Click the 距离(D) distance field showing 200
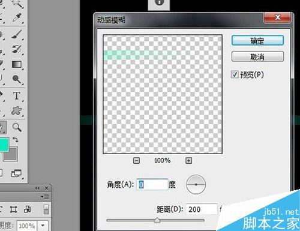The height and width of the screenshot is (231, 300). [202, 209]
